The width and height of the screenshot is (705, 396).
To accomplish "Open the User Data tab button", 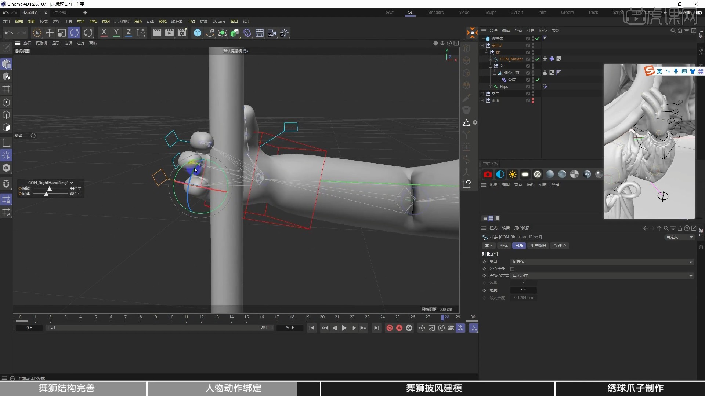I will 538,246.
